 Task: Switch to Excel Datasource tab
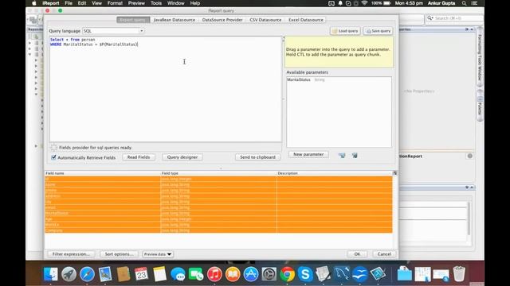[x=306, y=20]
